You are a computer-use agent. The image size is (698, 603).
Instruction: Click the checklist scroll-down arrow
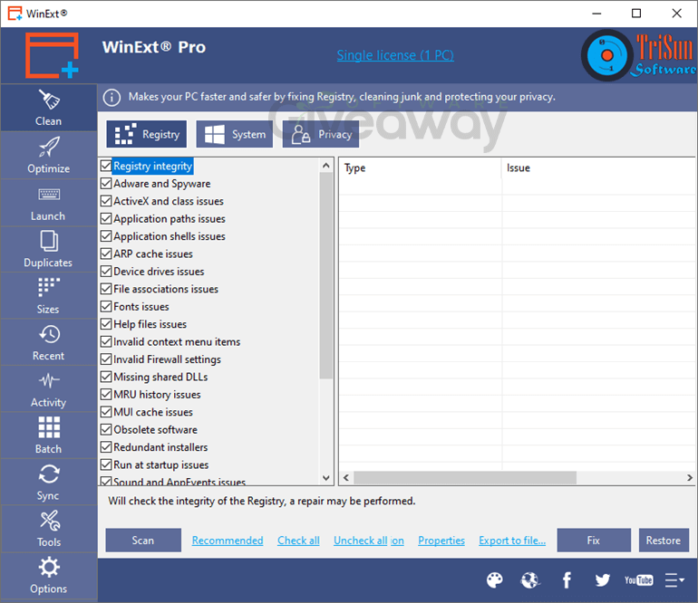[325, 478]
